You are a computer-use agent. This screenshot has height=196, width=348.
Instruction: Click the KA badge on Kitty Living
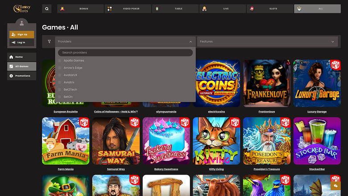235,122
